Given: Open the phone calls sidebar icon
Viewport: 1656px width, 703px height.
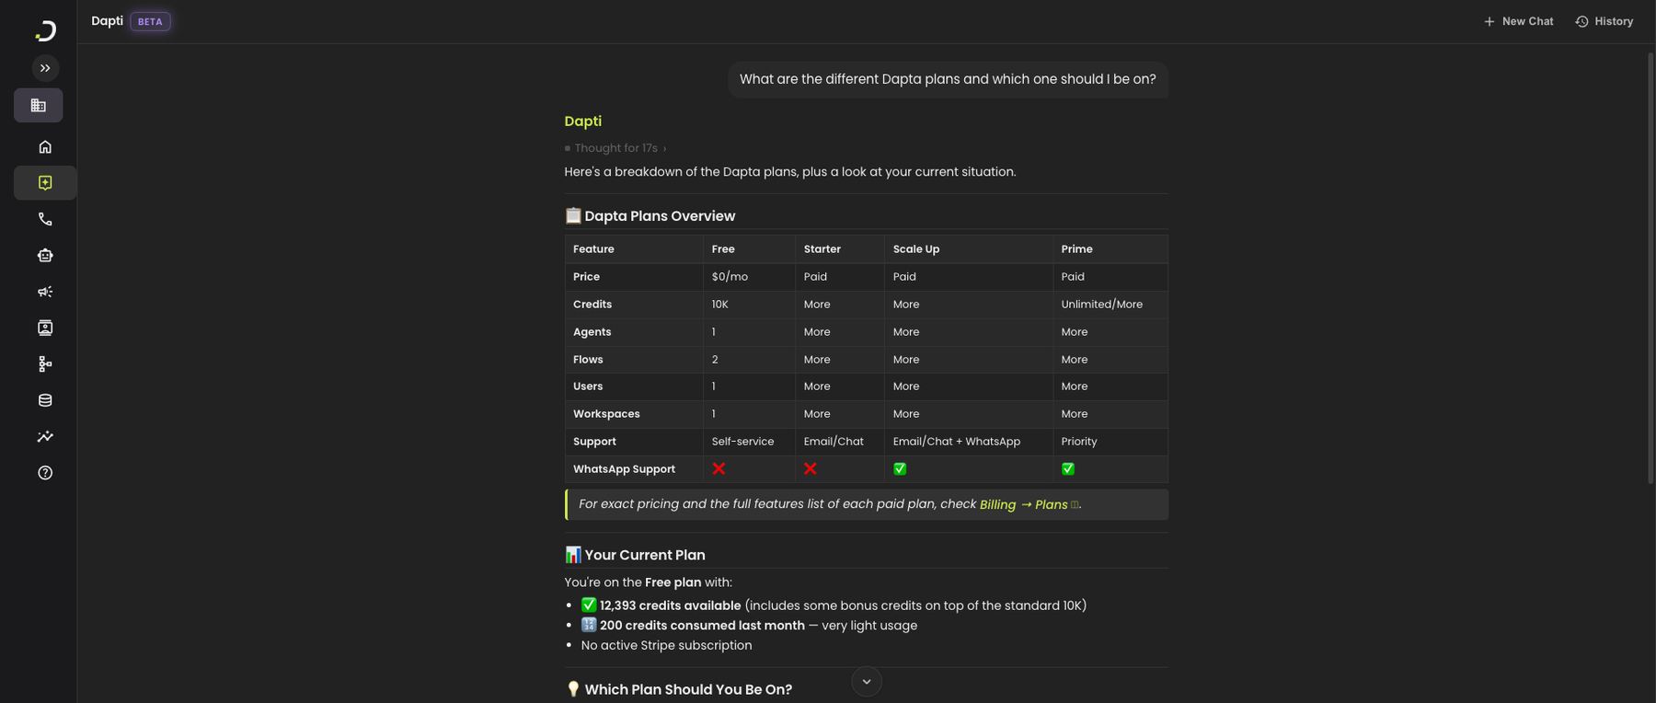Looking at the screenshot, I should tap(45, 219).
